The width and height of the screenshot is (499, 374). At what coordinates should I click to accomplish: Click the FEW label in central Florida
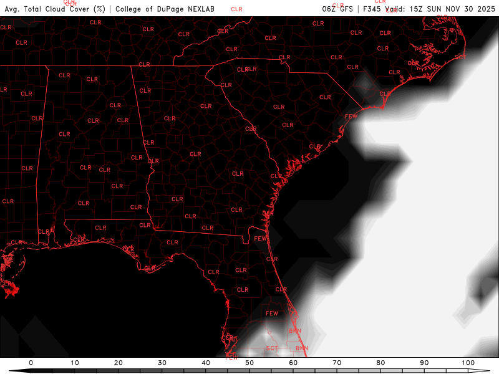click(x=272, y=314)
